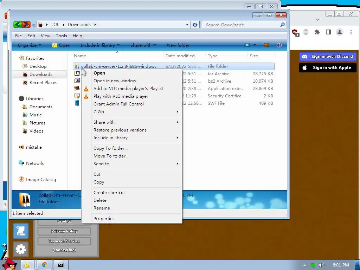
Task: Click the Recent Places icon
Action: tap(25, 82)
